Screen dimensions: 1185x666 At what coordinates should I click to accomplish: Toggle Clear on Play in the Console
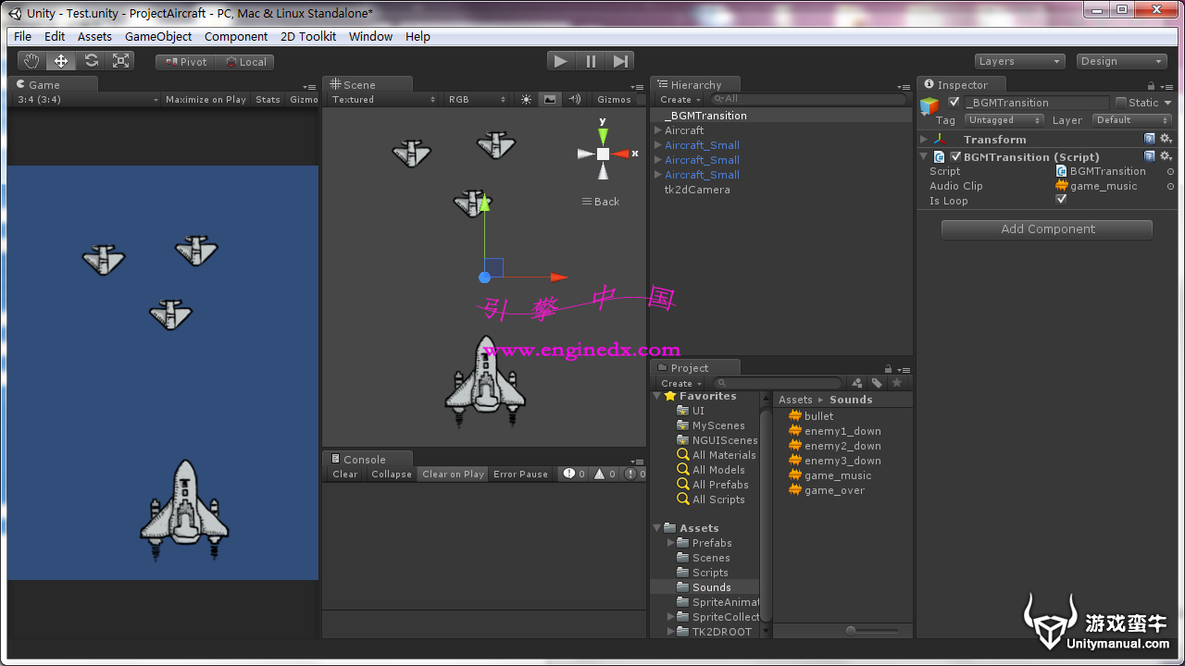pos(454,474)
